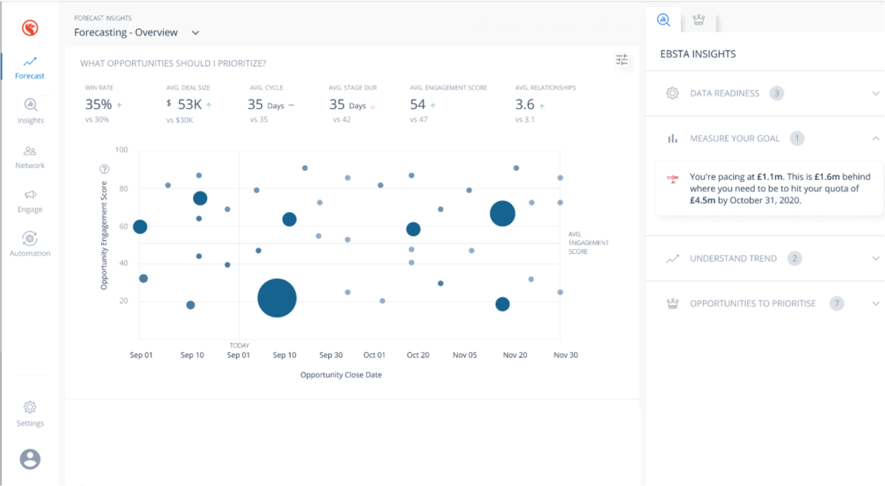Open the Automation sidebar icon
Image resolution: width=885 pixels, height=486 pixels.
pos(30,244)
